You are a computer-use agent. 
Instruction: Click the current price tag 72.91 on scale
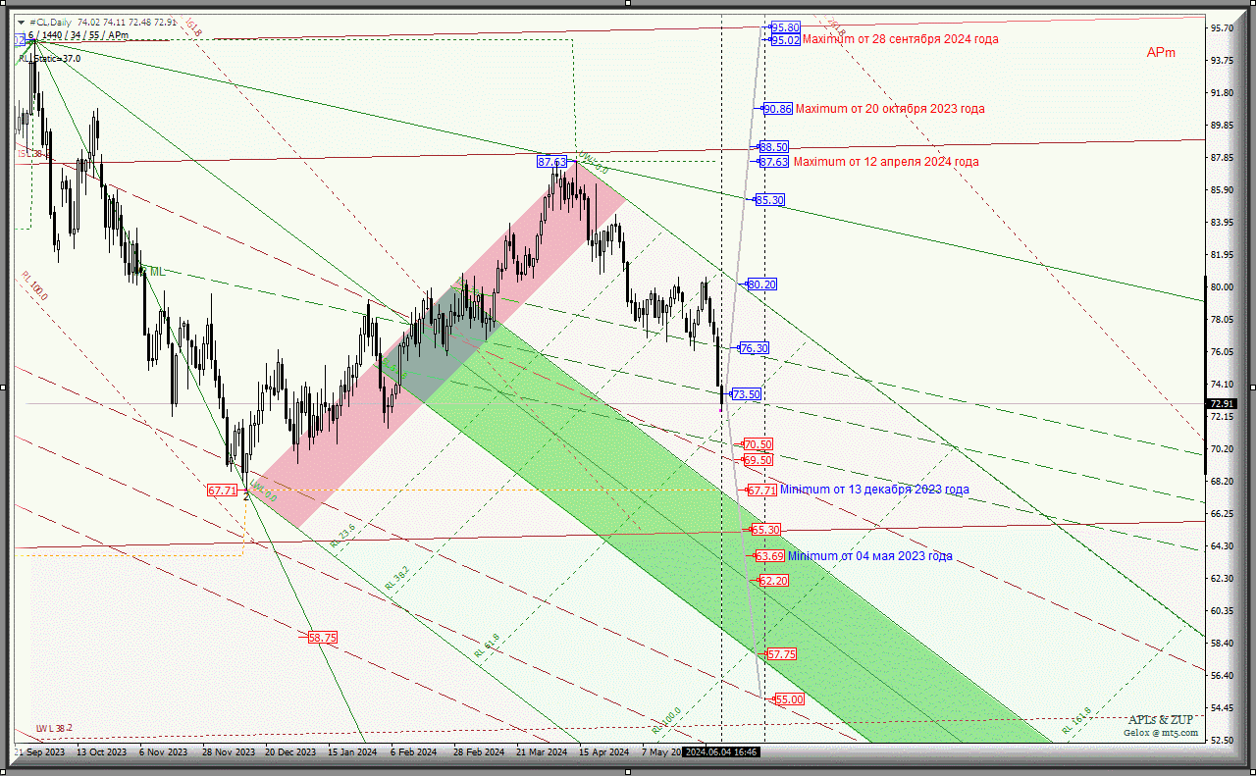pyautogui.click(x=1222, y=404)
